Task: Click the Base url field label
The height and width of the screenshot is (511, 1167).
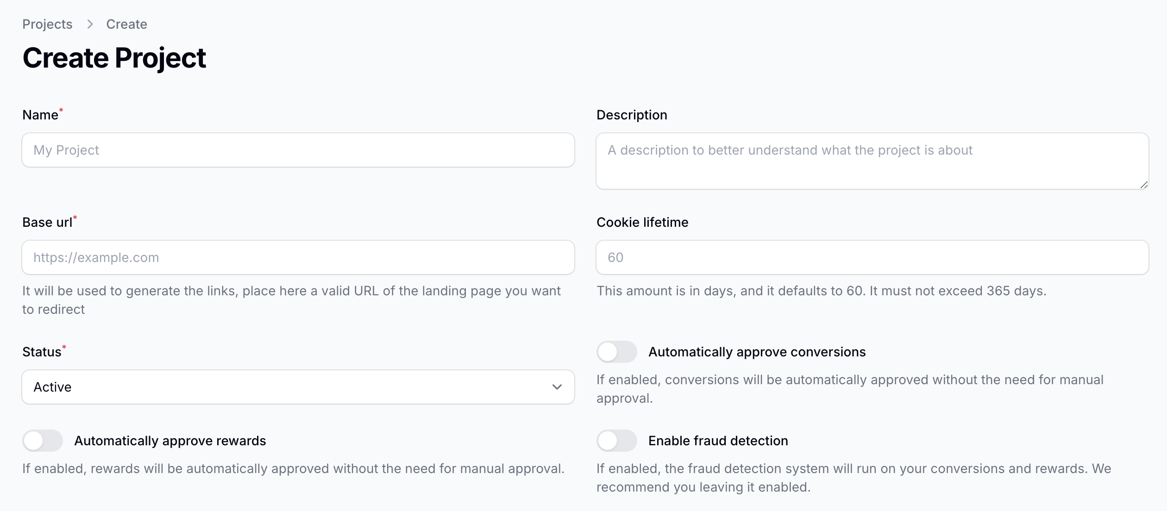Action: pyautogui.click(x=47, y=222)
